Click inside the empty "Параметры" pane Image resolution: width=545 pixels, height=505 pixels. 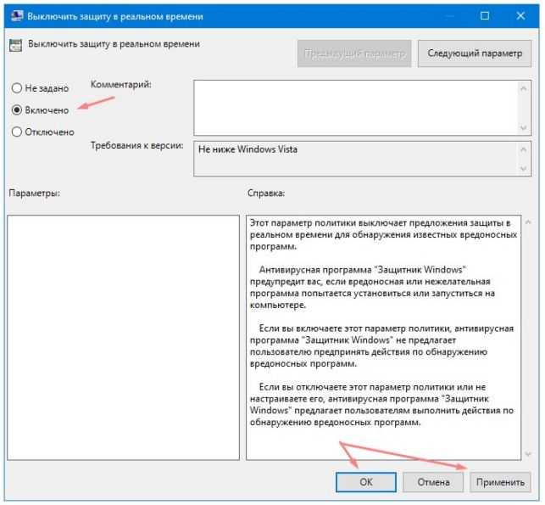coord(123,338)
